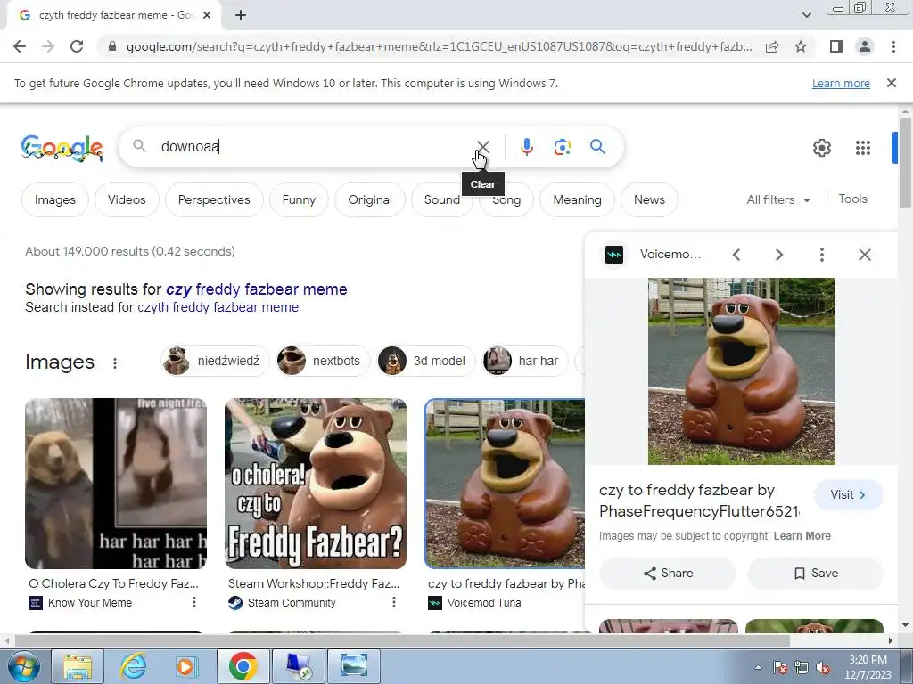913x684 pixels.
Task: Open corrected query czy freddy fazbear meme
Action: coord(256,289)
